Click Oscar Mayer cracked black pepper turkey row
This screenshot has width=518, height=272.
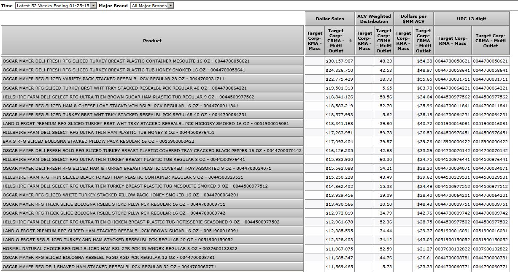click(x=152, y=151)
